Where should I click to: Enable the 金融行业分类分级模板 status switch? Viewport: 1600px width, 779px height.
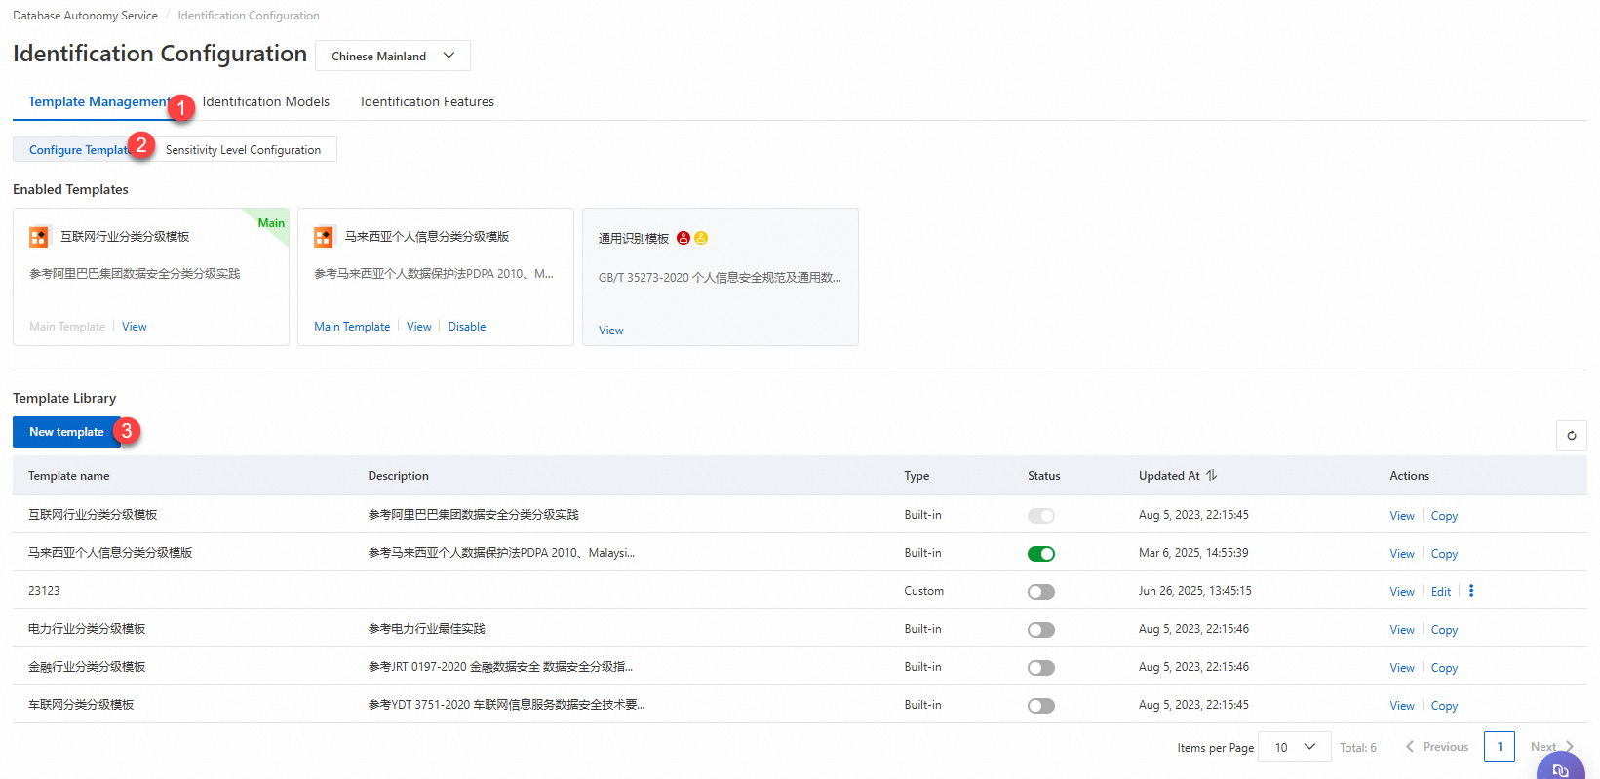click(1041, 668)
